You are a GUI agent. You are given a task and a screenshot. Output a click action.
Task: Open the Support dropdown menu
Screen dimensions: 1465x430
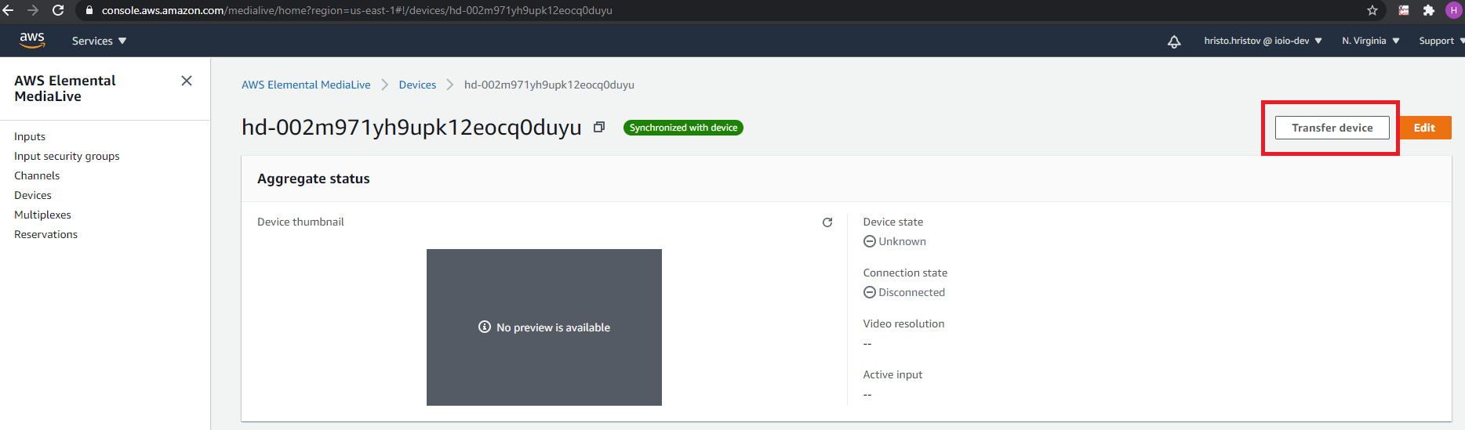(x=1441, y=41)
